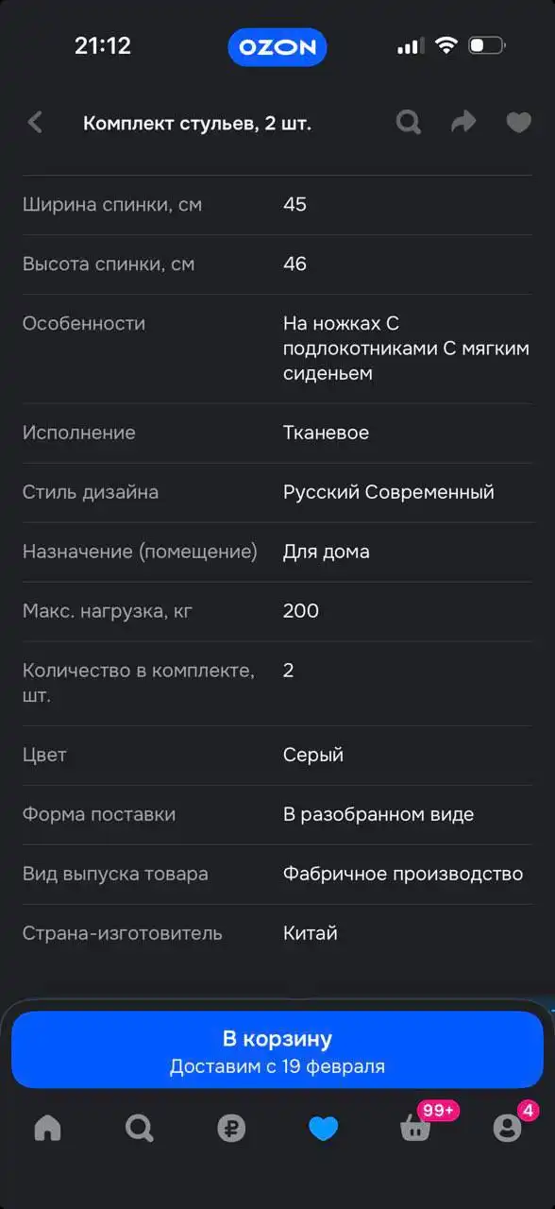Image resolution: width=555 pixels, height=1209 pixels.
Task: Open Favorites from the bottom navigation bar
Action: pos(324,1128)
